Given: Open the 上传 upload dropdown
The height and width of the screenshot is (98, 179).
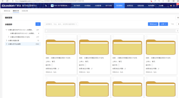Looking at the screenshot, I should coord(164,24).
